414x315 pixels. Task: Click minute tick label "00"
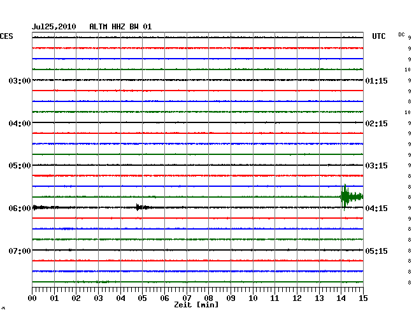tap(32, 298)
